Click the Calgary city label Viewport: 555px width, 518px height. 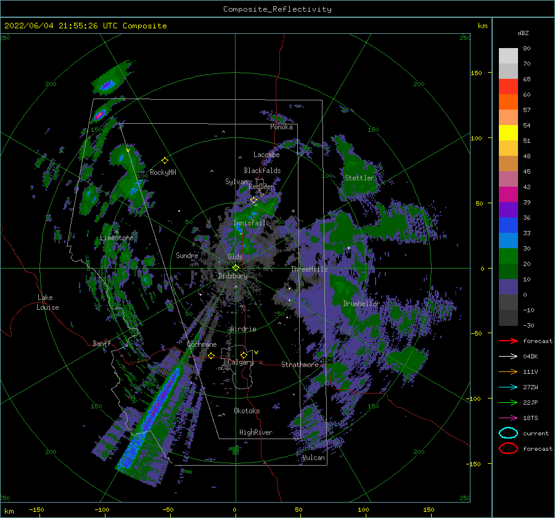240,362
